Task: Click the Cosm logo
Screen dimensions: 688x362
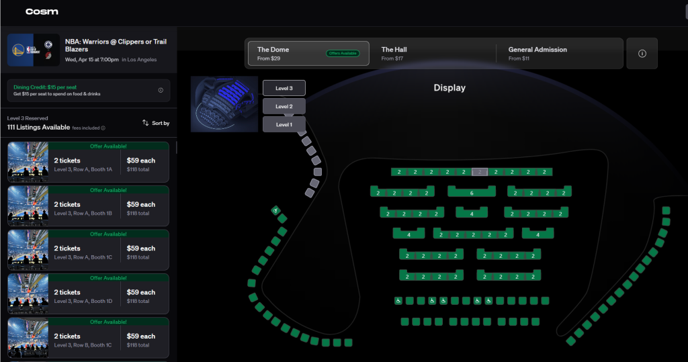Action: pos(42,12)
